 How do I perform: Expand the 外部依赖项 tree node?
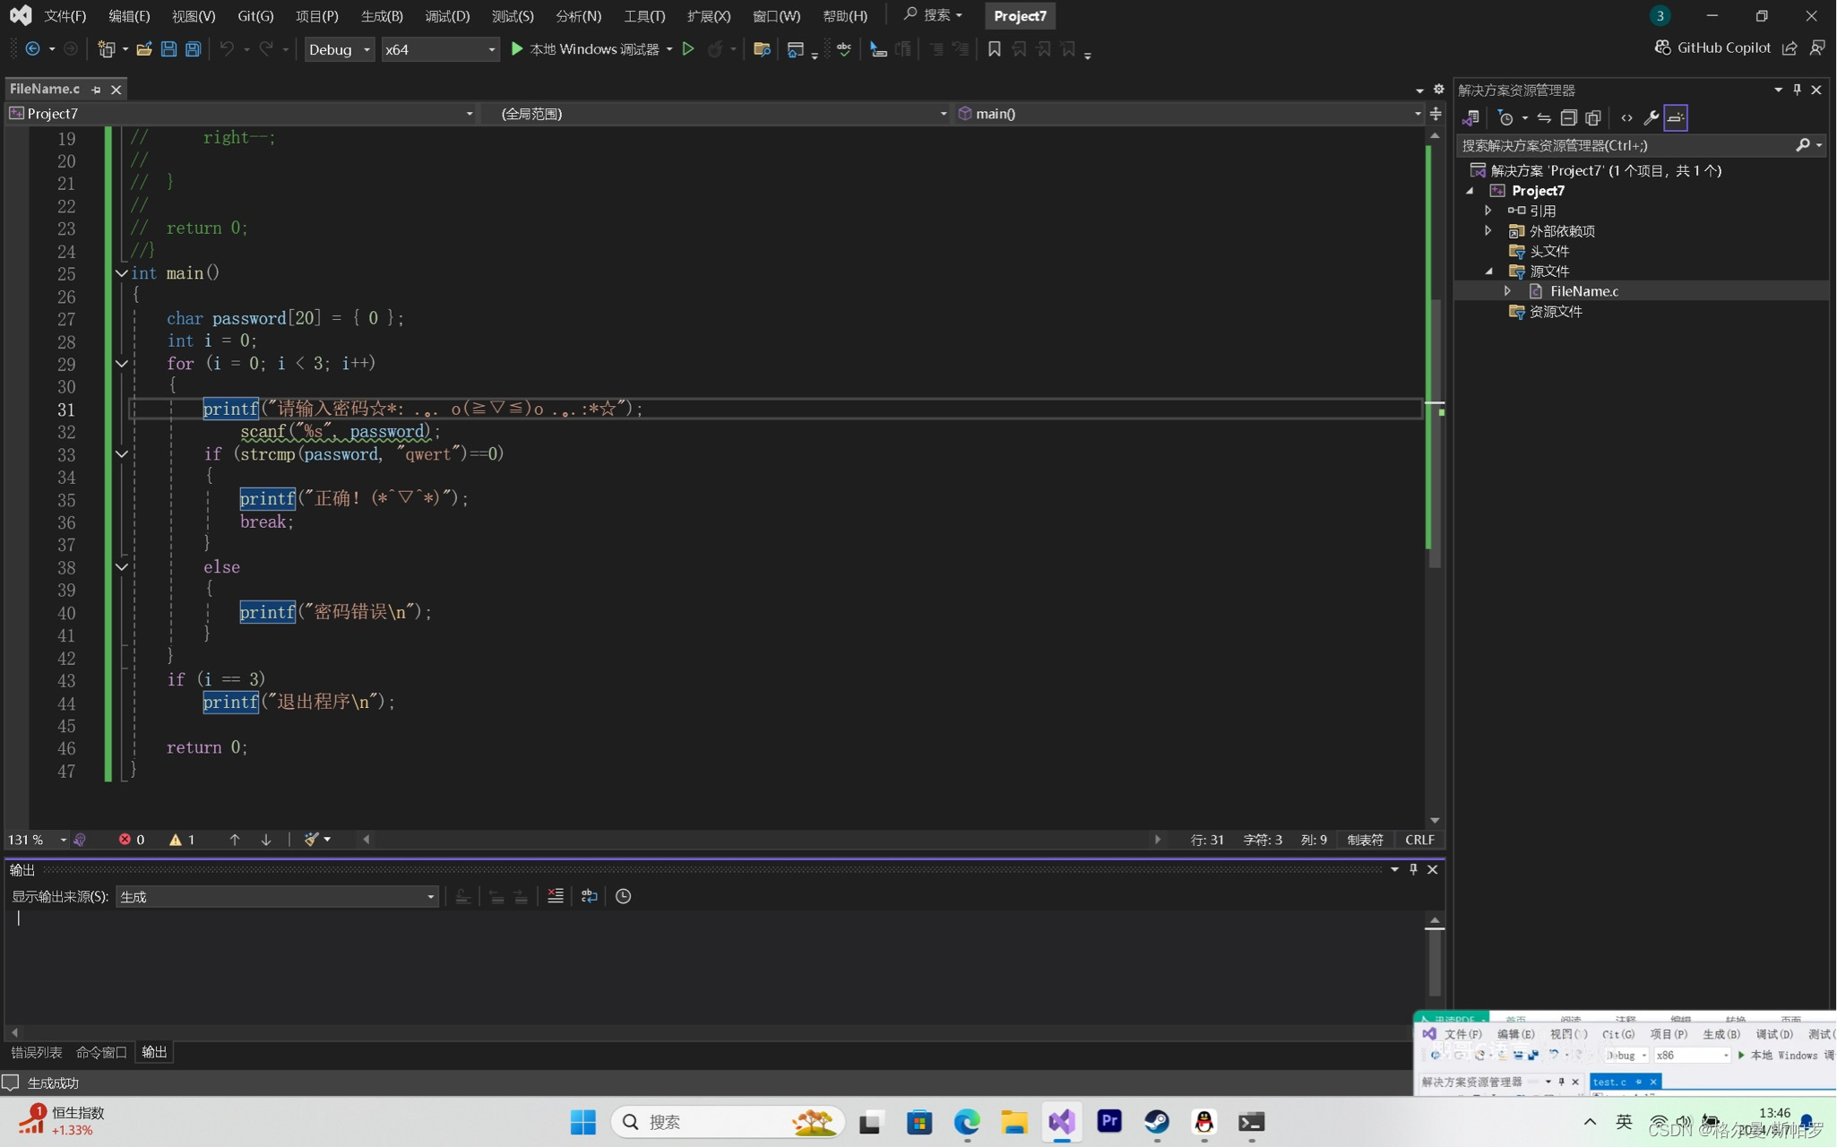(x=1488, y=231)
